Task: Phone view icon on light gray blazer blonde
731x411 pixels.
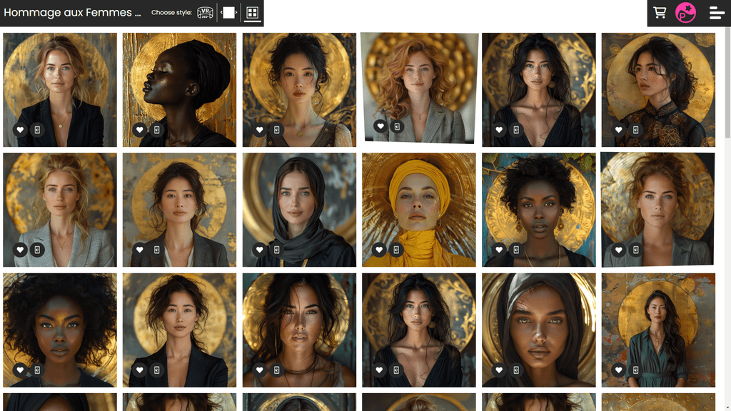Action: pos(37,250)
